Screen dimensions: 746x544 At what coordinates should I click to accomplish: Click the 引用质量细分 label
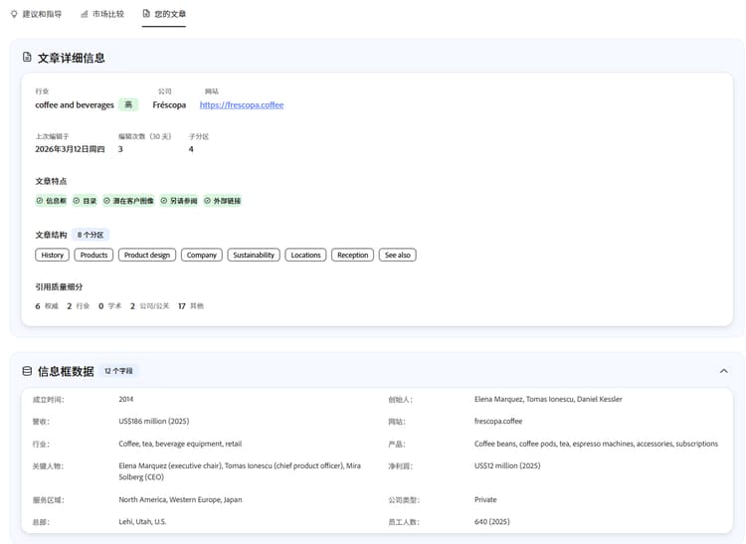pyautogui.click(x=59, y=286)
